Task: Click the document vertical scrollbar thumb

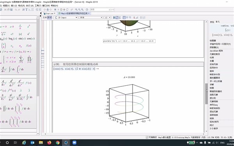Action: point(206,93)
